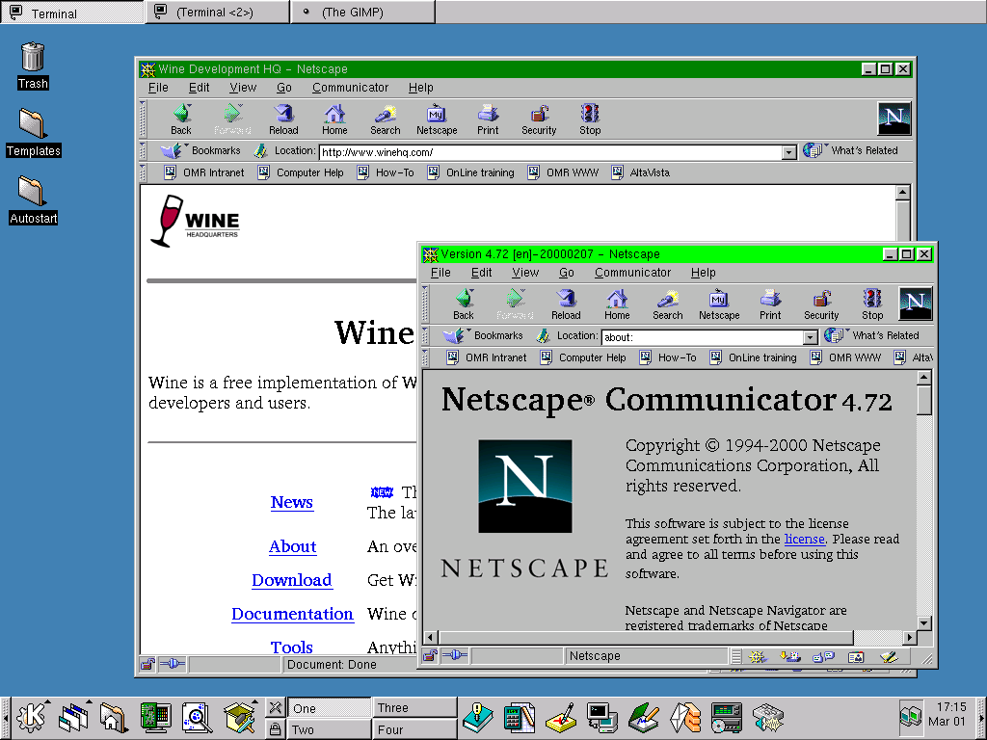Click the horizontal scrollbar thumb in Version 4.72 window

645,638
